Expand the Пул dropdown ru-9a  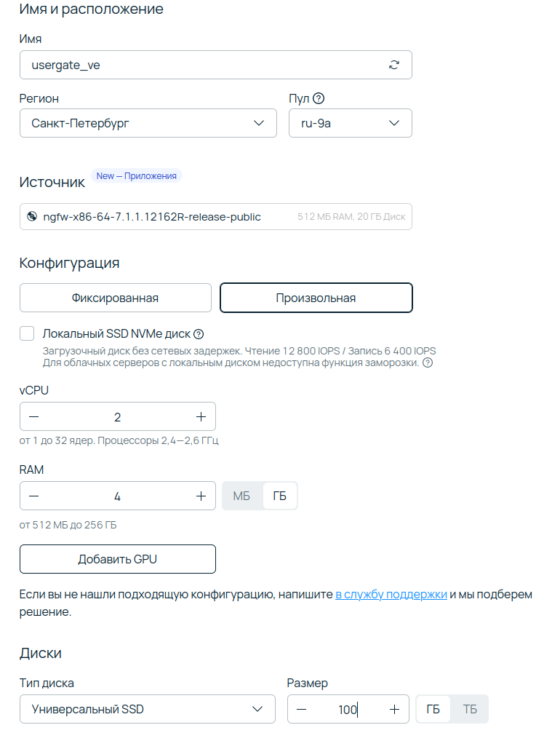[x=351, y=124]
